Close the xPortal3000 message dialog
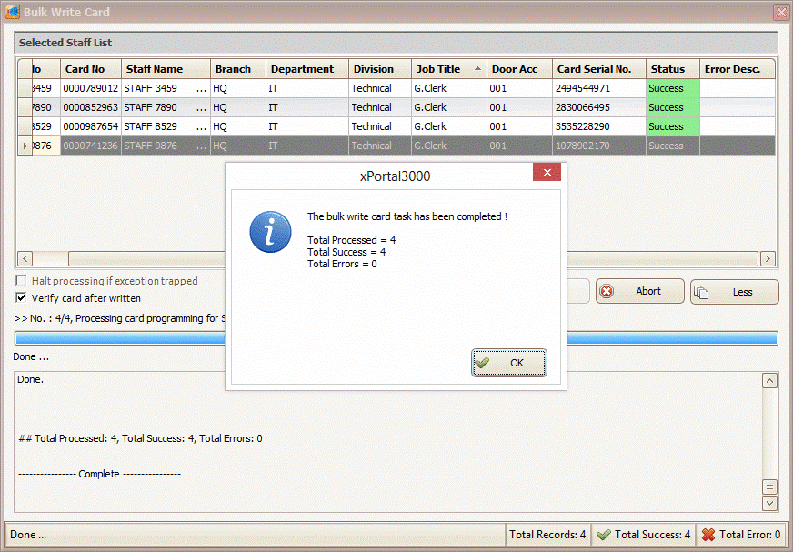The height and width of the screenshot is (552, 793). pyautogui.click(x=546, y=173)
